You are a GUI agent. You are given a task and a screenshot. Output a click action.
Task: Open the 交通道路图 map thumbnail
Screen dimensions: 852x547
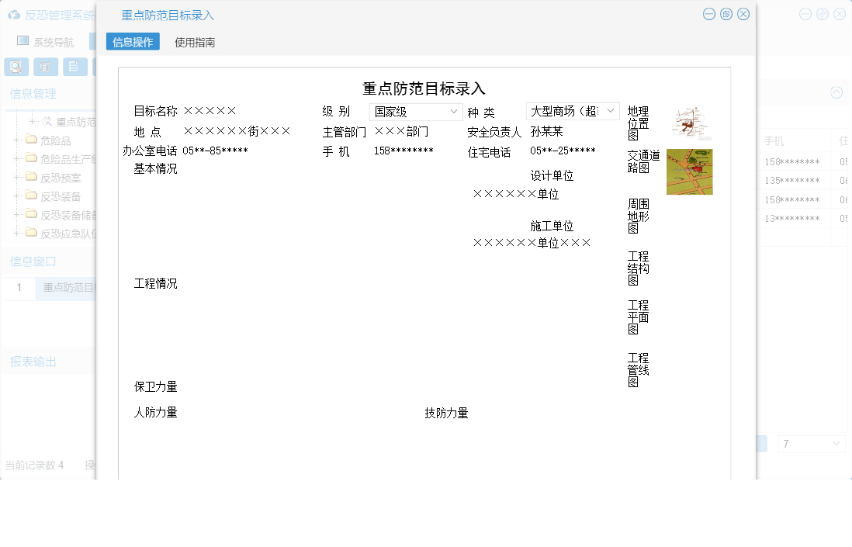(689, 171)
